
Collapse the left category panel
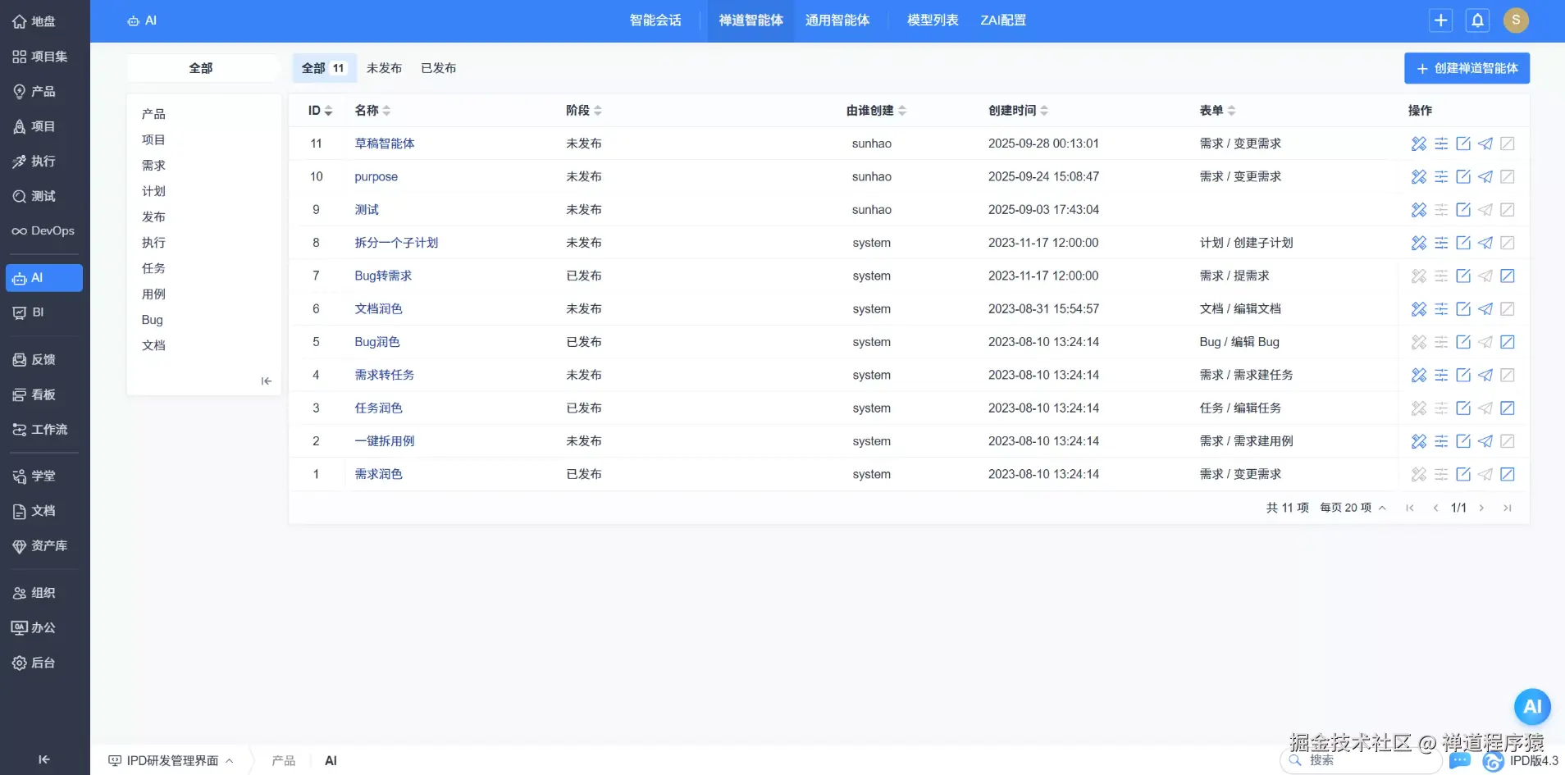click(265, 381)
